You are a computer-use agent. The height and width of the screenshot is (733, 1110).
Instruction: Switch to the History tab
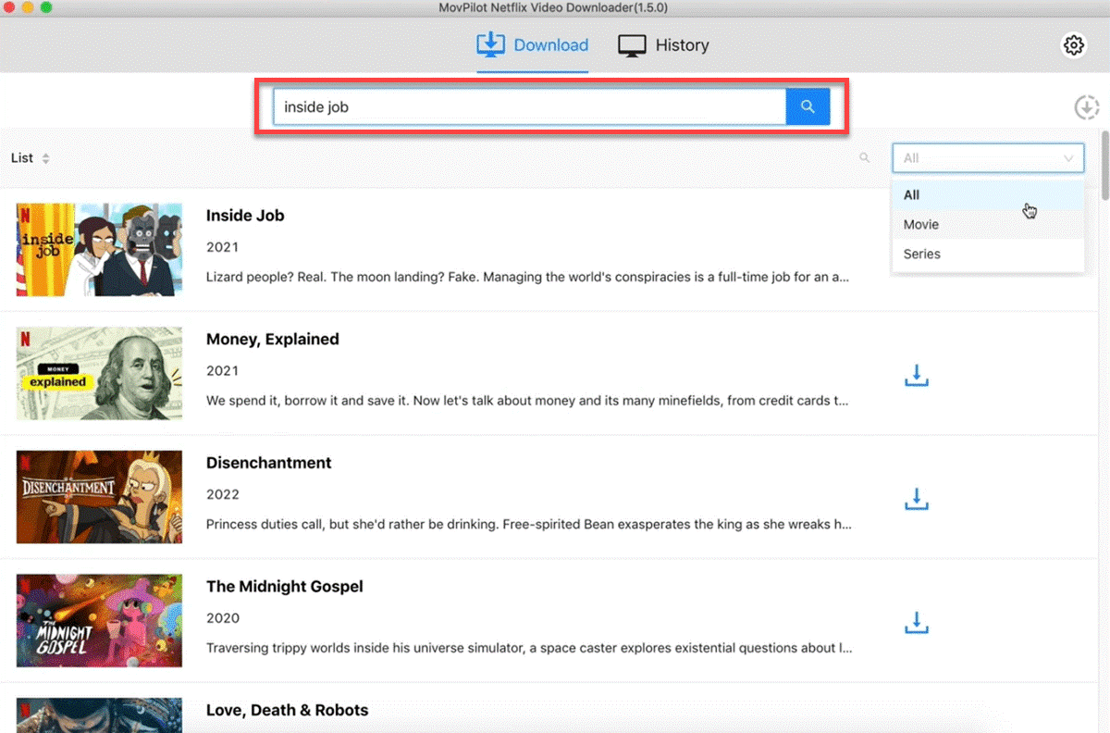click(x=663, y=45)
